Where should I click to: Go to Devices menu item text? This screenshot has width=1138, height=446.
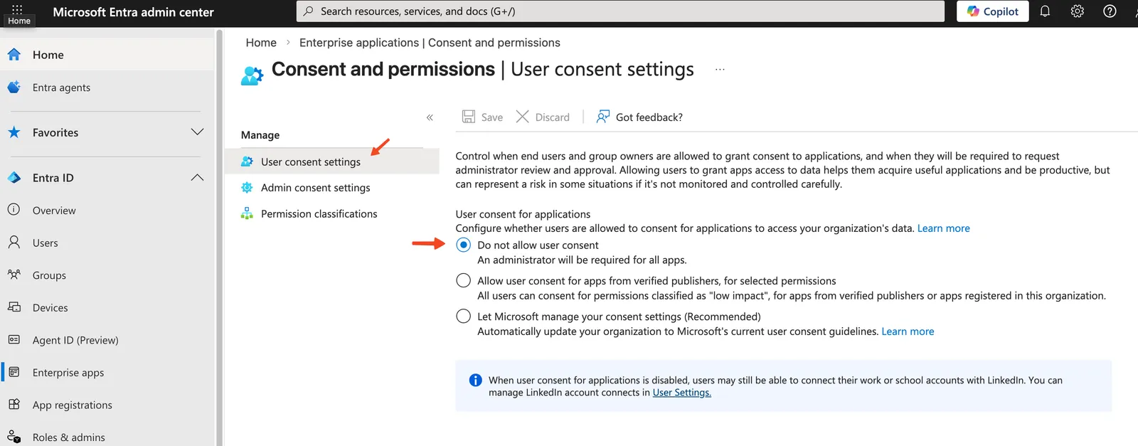(50, 308)
